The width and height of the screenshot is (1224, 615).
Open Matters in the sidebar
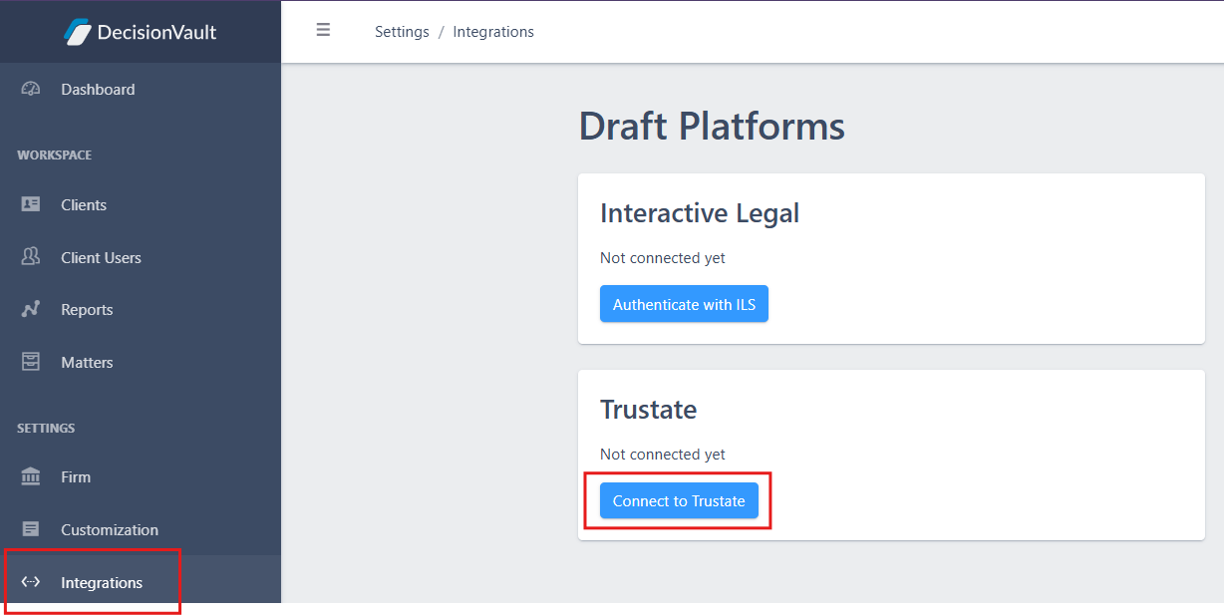(141, 362)
